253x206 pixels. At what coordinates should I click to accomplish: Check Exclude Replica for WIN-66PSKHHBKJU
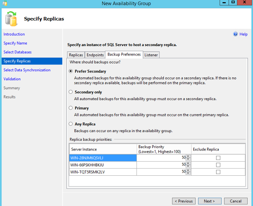(218, 165)
